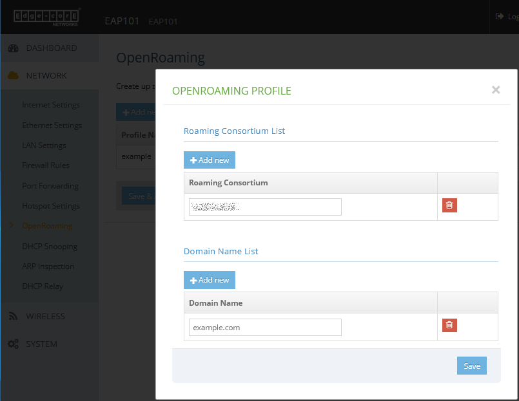The width and height of the screenshot is (519, 401).
Task: Click the Log out link text
Action: tap(513, 17)
